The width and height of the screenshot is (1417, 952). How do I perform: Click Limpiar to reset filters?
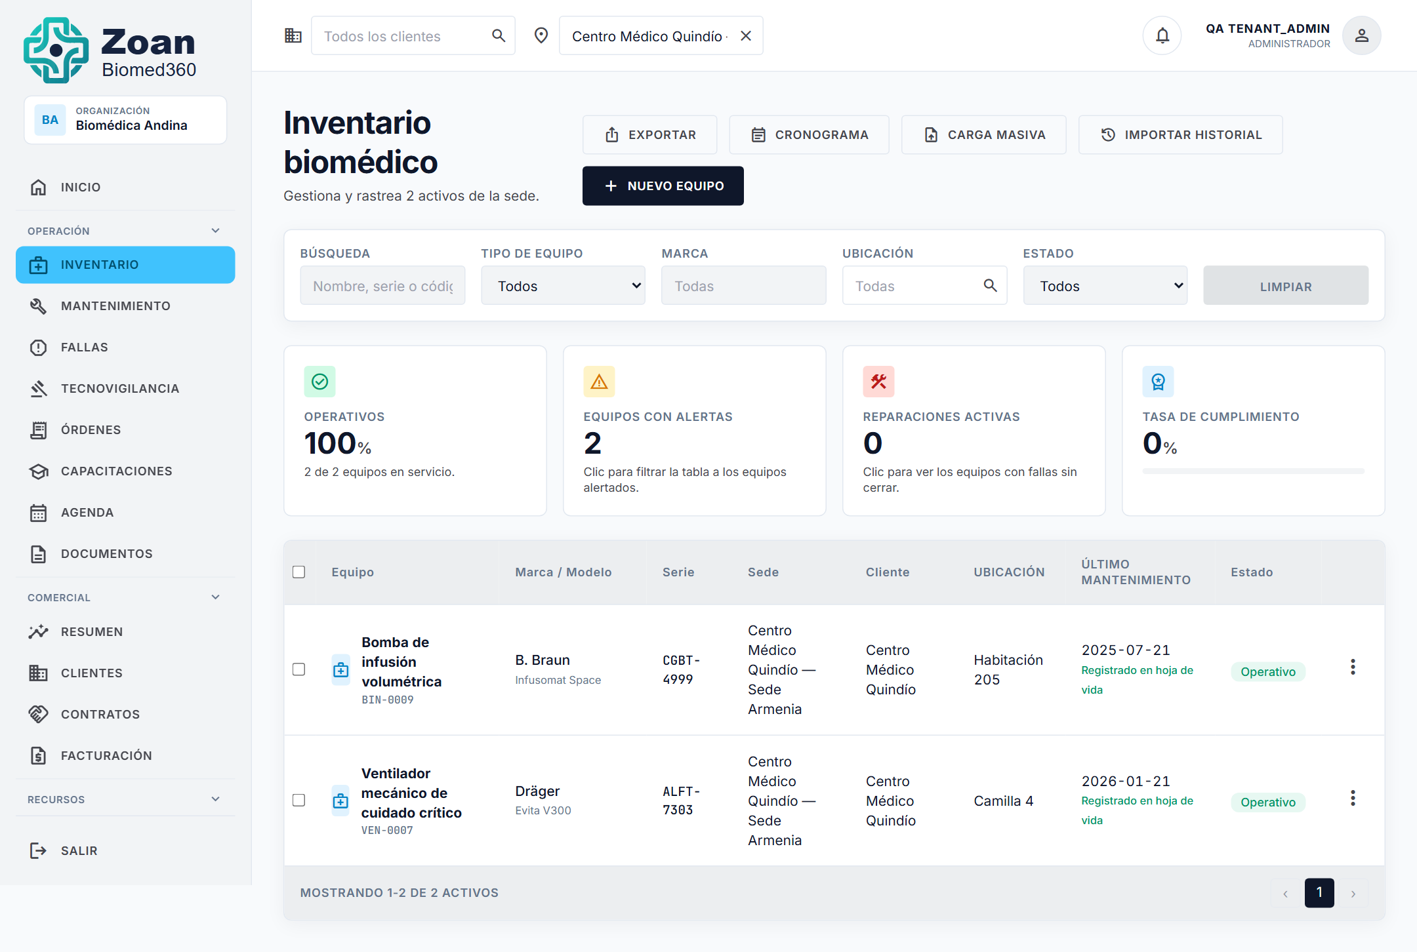[x=1285, y=286]
